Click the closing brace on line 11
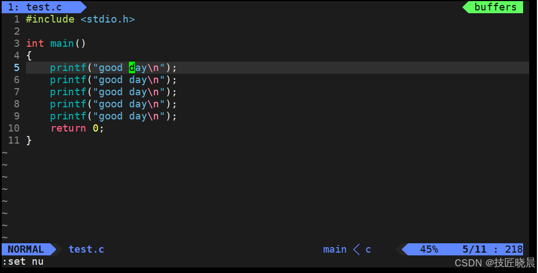The height and width of the screenshot is (273, 538). (x=29, y=140)
